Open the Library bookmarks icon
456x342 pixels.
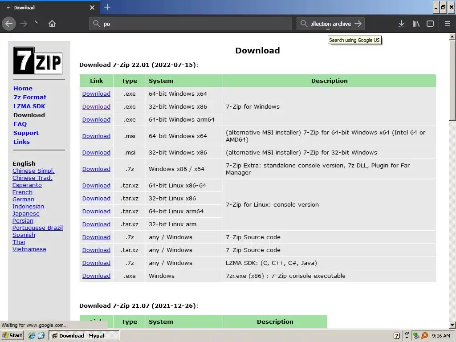pyautogui.click(x=416, y=24)
